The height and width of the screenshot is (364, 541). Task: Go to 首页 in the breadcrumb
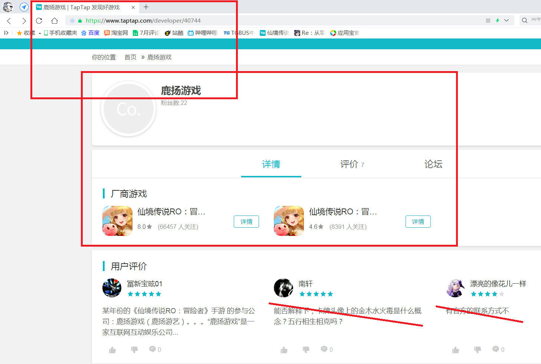click(x=130, y=57)
